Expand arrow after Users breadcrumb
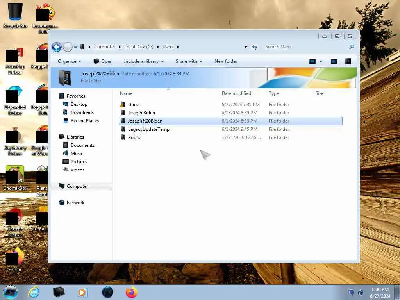 click(x=178, y=47)
